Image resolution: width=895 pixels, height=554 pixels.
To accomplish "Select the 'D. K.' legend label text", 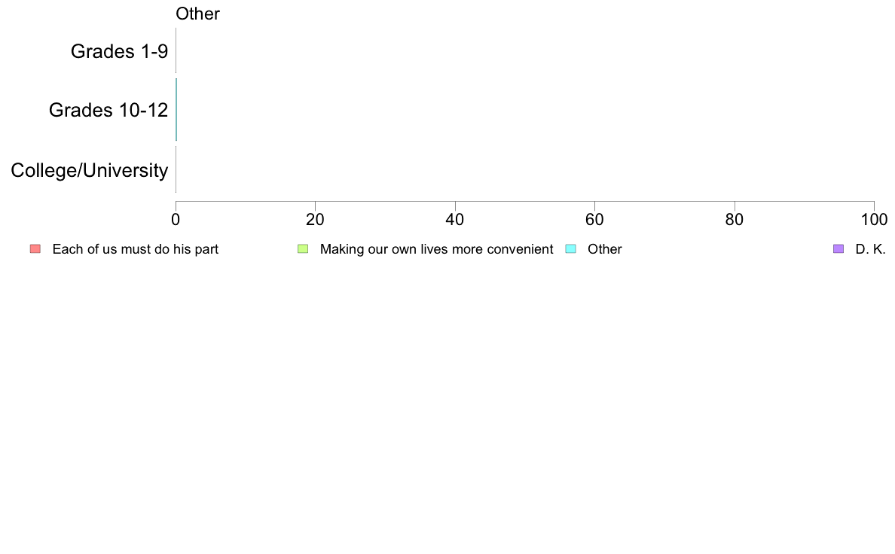I will 870,249.
